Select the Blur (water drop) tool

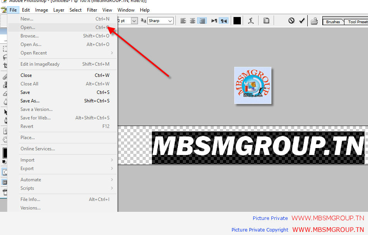click(x=5, y=102)
